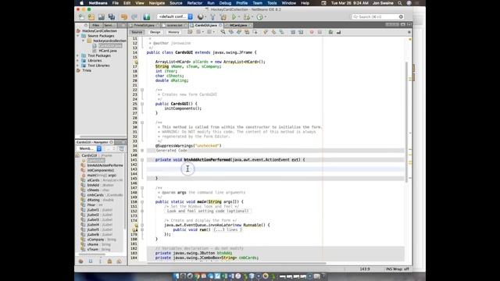Screen dimensions: 500x281
Task: Click last filter icon at Navigator bottom
Action: coord(119,261)
